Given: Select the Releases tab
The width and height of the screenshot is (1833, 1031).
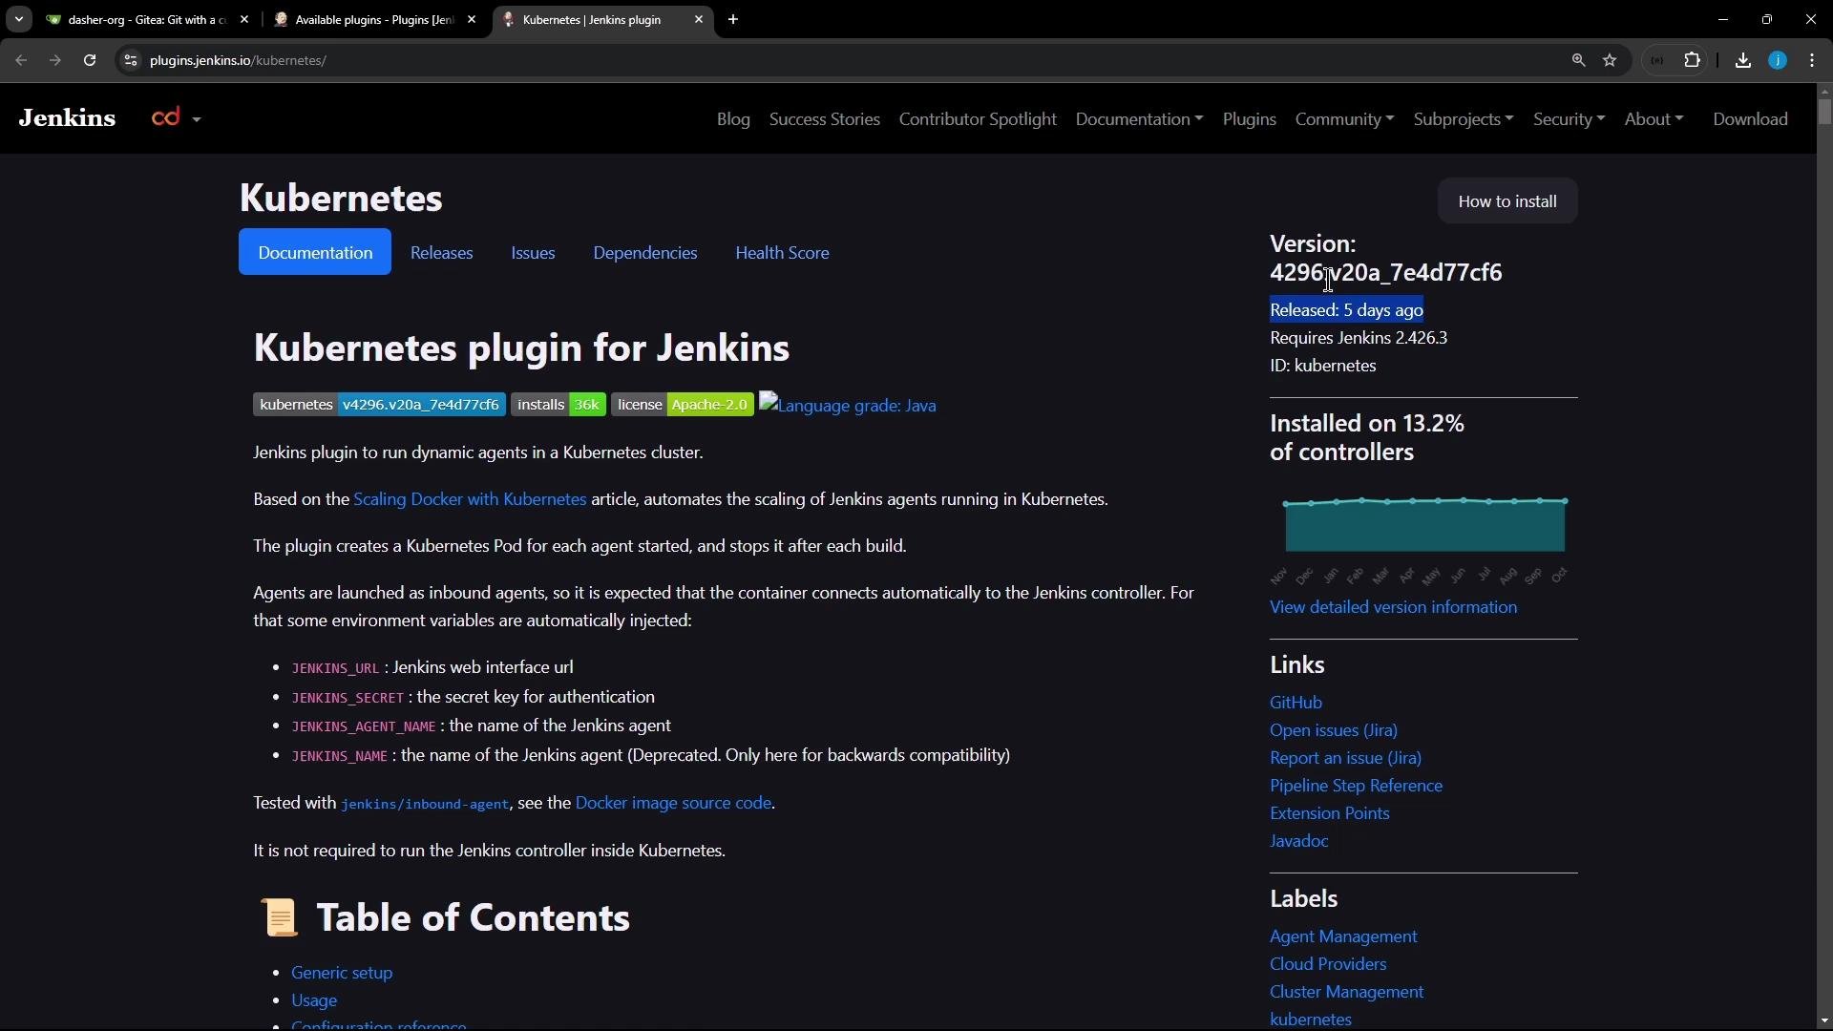Looking at the screenshot, I should [x=441, y=252].
